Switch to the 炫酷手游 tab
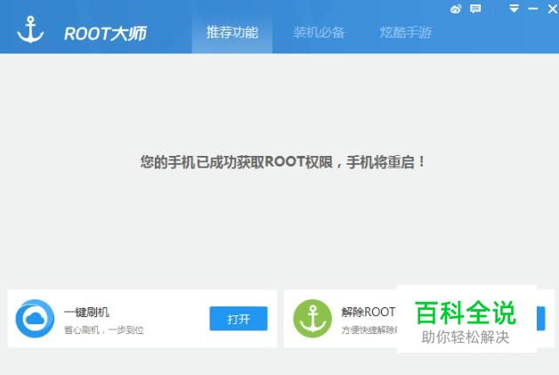The width and height of the screenshot is (559, 375). click(x=406, y=33)
